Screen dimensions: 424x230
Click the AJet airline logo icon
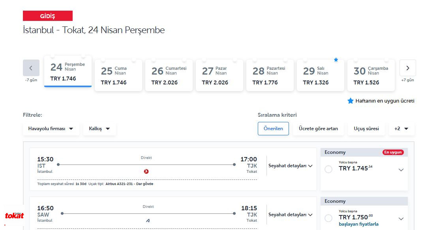pyautogui.click(x=148, y=221)
